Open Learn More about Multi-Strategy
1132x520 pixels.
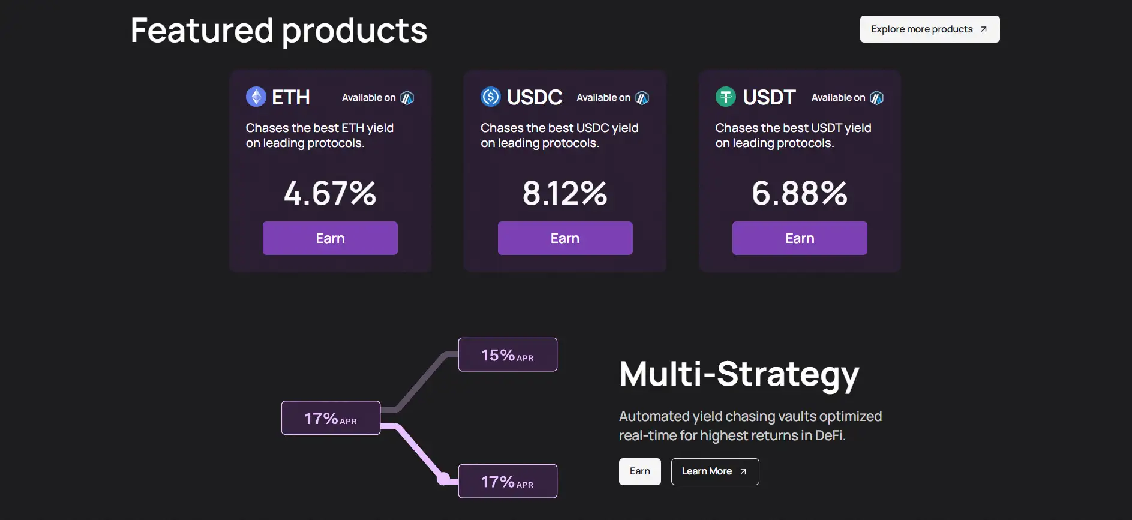[714, 471]
